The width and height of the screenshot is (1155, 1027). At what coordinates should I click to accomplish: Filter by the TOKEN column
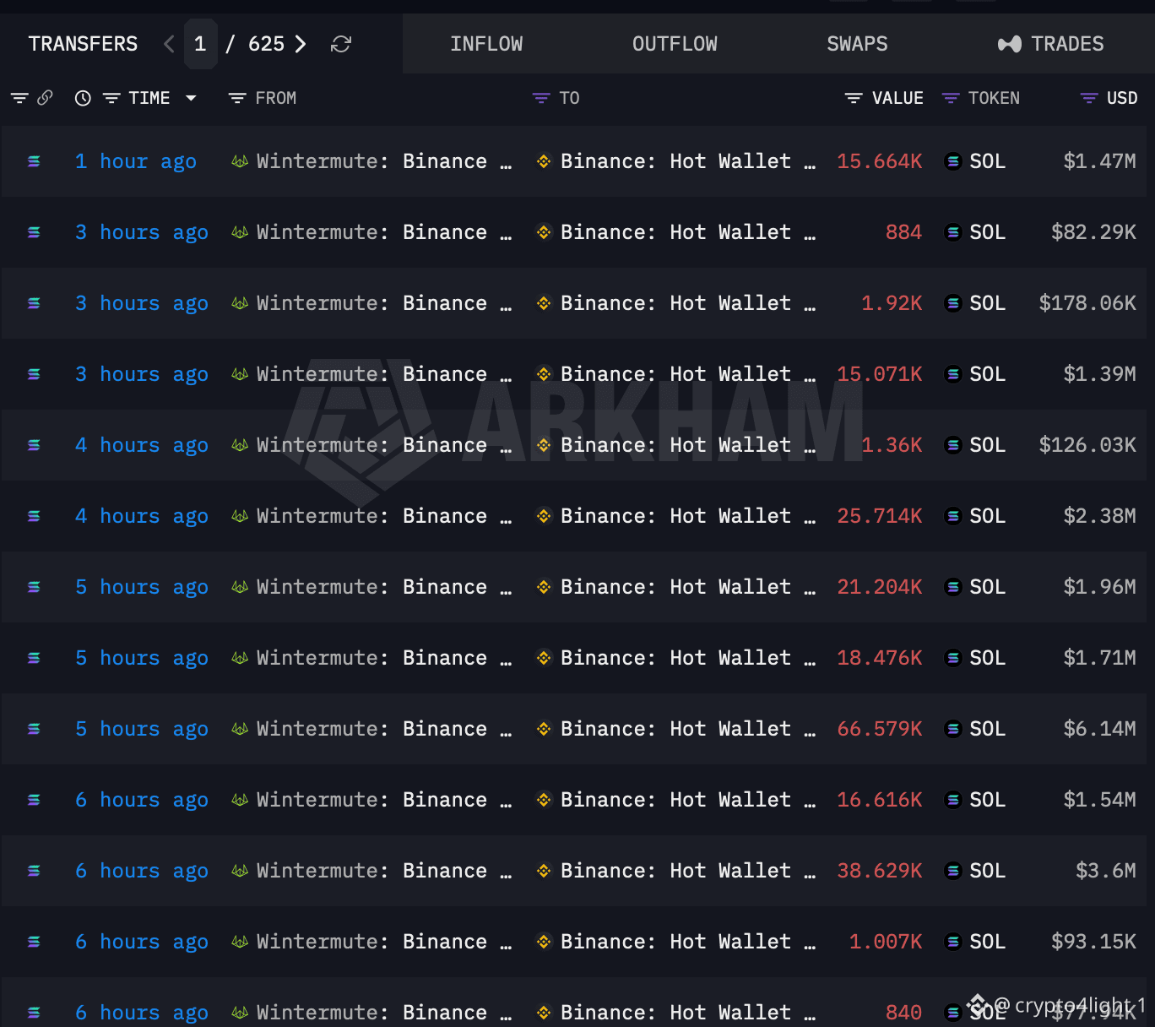951,98
